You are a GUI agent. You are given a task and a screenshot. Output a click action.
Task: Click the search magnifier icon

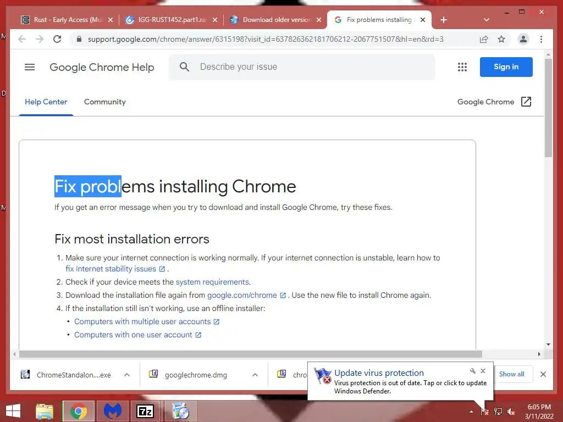[184, 66]
